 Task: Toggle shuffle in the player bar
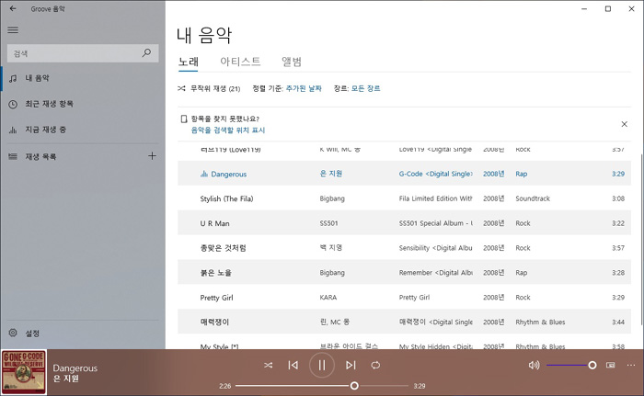pos(269,365)
